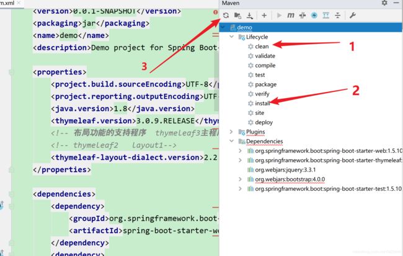Select the demo project node
This screenshot has width=403, height=256.
[311, 27]
